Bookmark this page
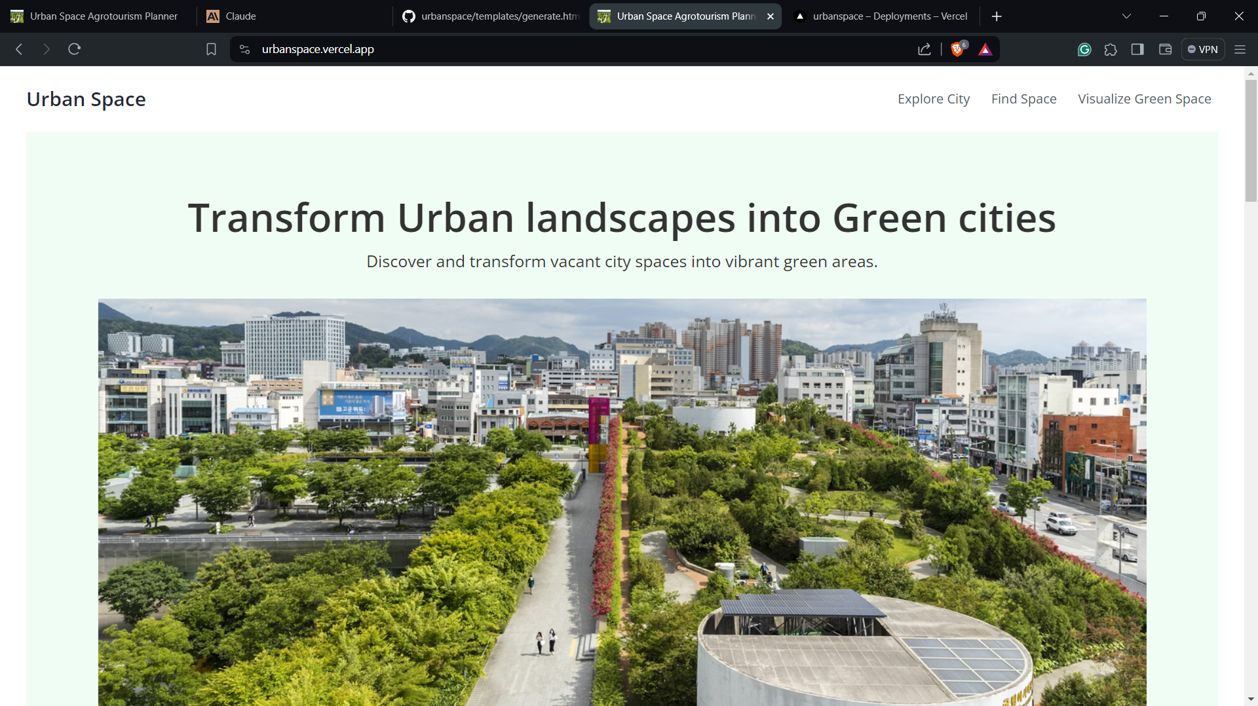Image resolution: width=1258 pixels, height=706 pixels. pos(211,49)
